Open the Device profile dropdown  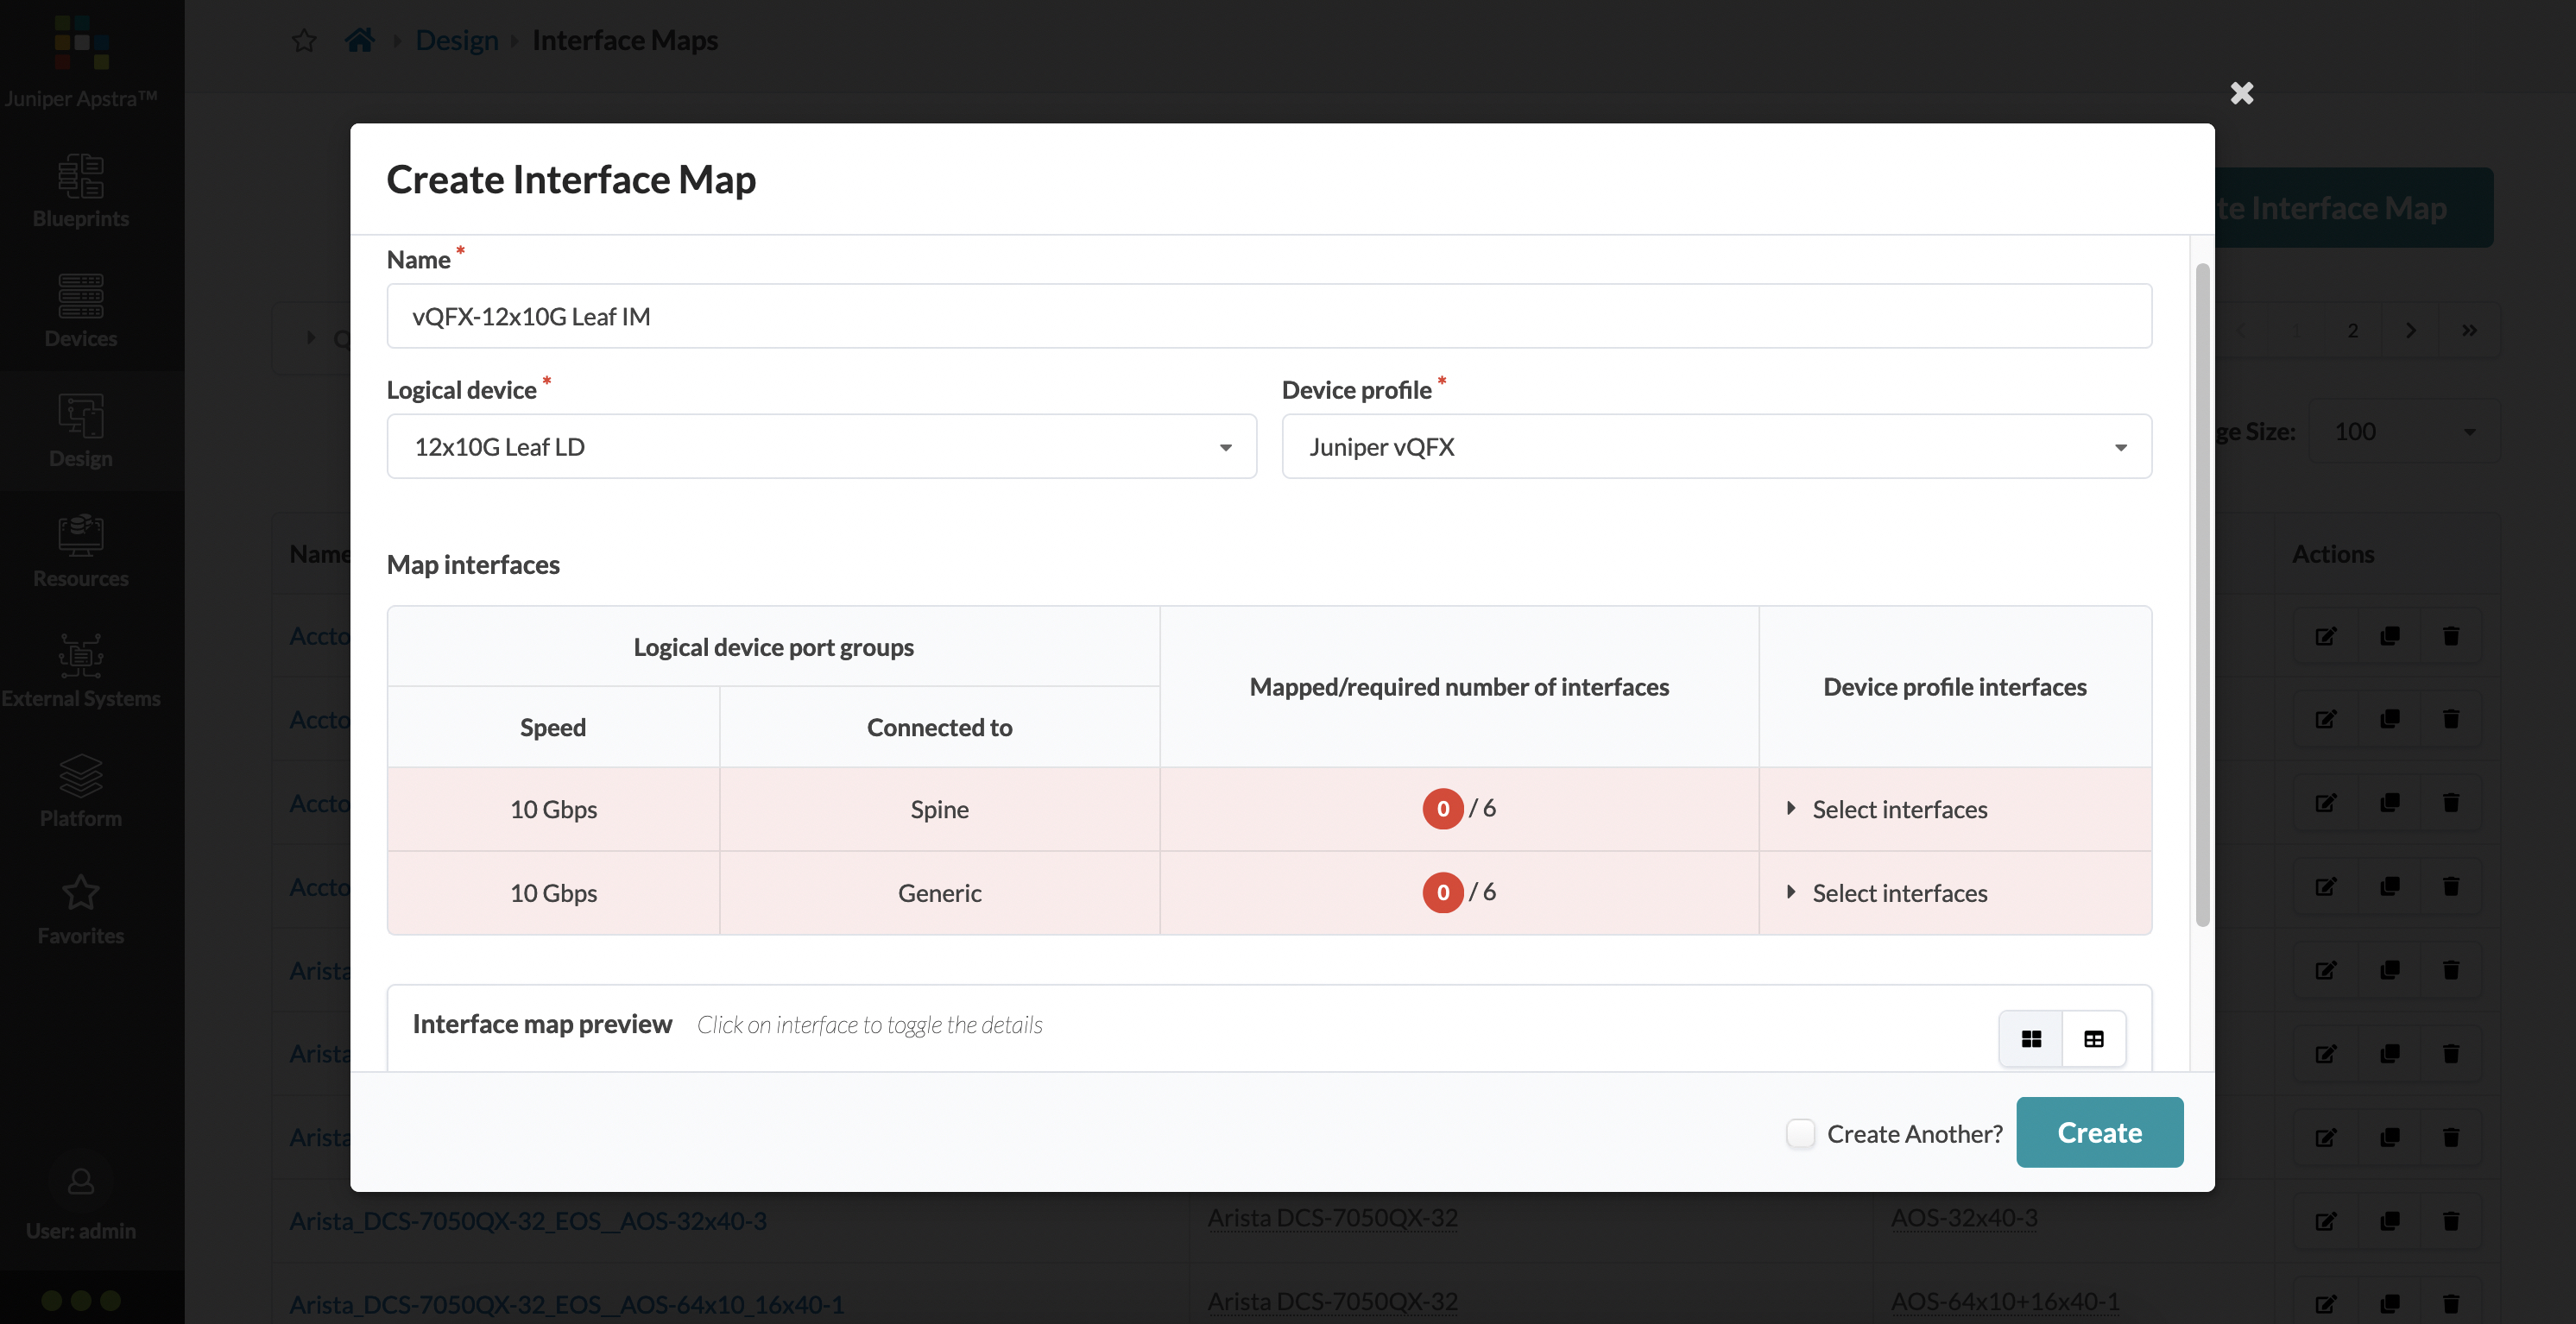1716,446
